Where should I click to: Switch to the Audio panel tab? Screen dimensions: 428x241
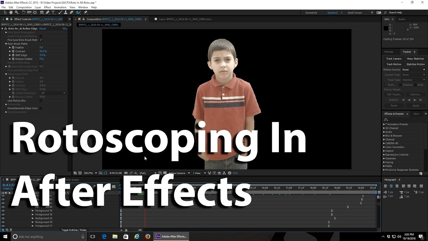pyautogui.click(x=402, y=19)
